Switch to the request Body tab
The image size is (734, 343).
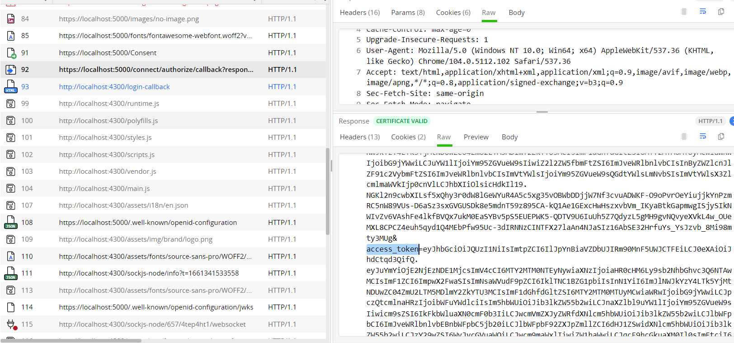click(517, 13)
